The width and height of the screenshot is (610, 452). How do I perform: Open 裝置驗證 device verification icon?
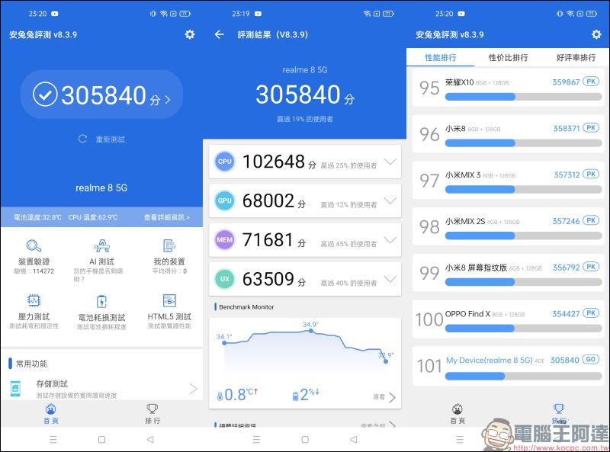point(34,246)
